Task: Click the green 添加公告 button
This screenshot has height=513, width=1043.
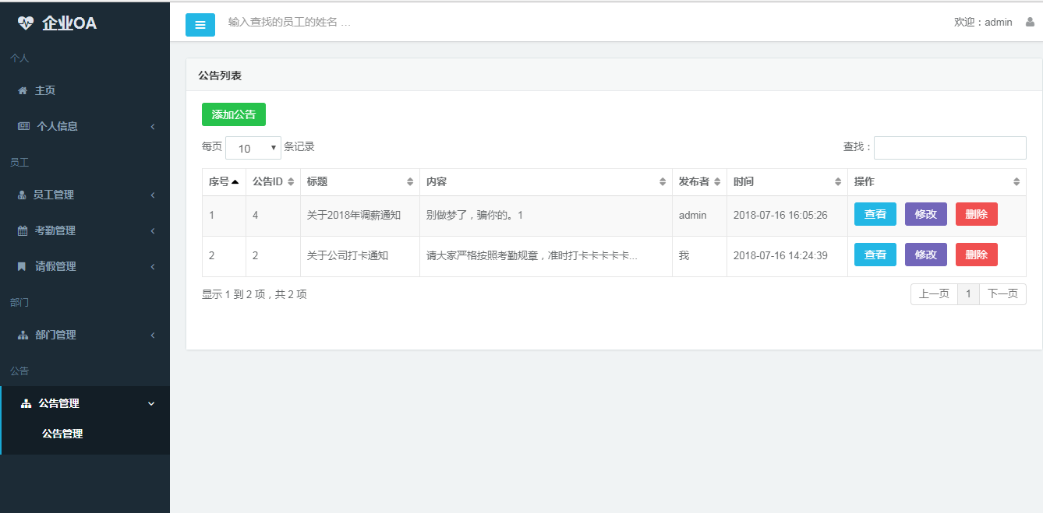Action: coord(234,114)
